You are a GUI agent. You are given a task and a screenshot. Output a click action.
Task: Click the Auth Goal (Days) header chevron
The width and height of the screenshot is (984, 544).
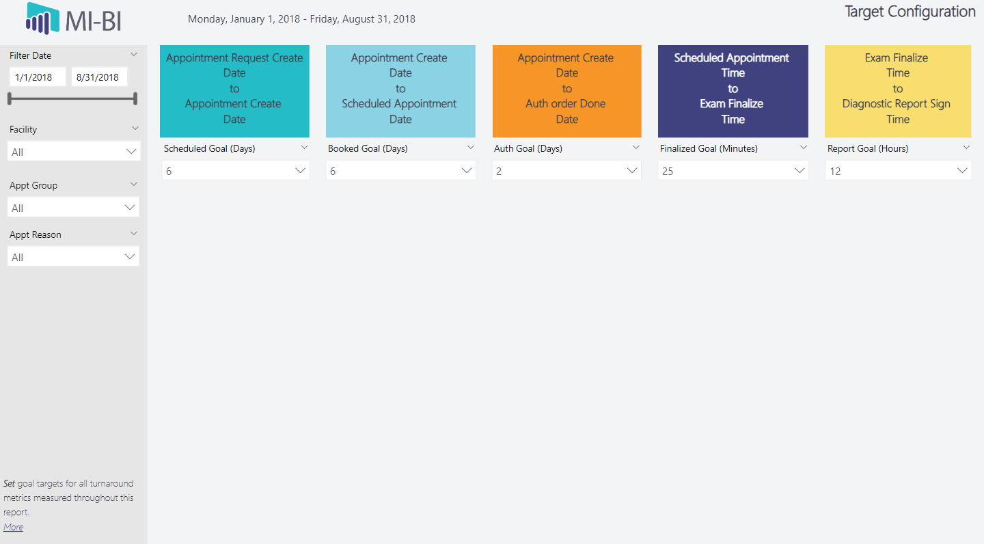(x=636, y=148)
